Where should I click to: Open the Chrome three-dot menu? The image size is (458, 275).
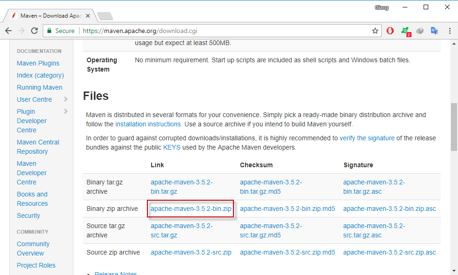point(450,31)
